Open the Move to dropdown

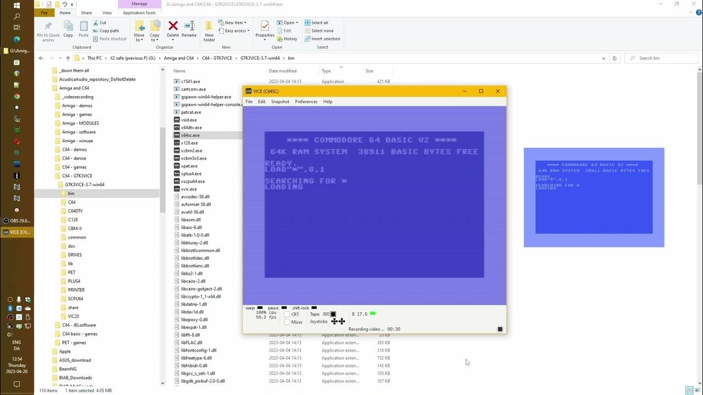point(139,37)
